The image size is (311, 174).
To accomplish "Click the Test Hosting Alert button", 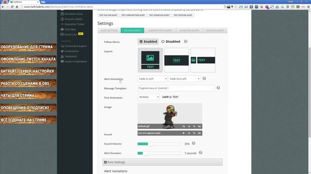I will [x=183, y=15].
